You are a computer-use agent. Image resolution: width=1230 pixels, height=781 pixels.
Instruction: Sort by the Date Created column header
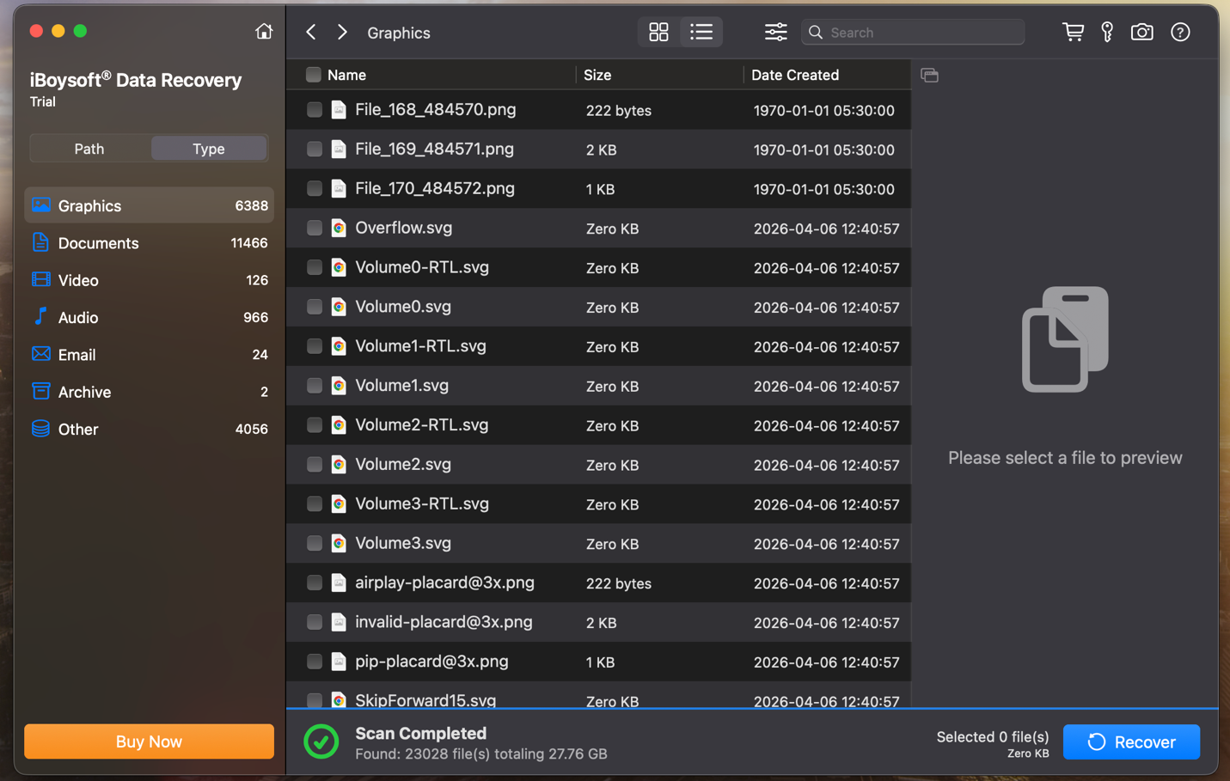coord(795,75)
